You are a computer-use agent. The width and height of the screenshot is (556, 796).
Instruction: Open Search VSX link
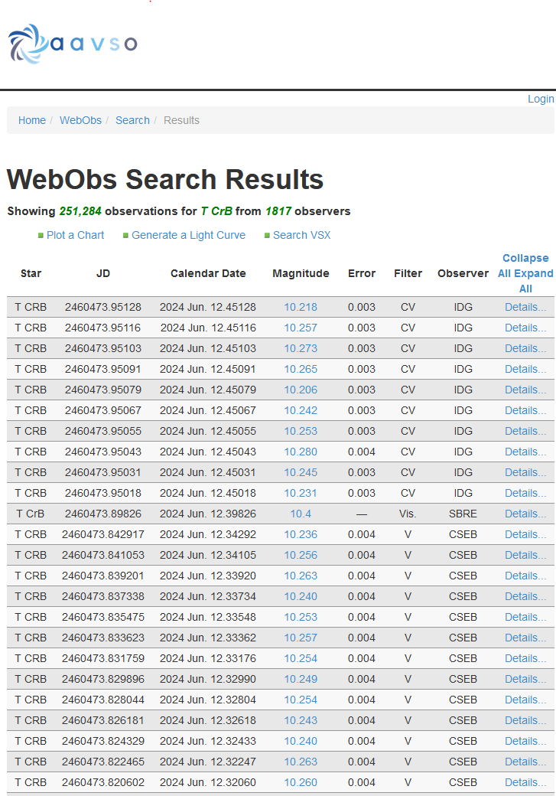(302, 235)
